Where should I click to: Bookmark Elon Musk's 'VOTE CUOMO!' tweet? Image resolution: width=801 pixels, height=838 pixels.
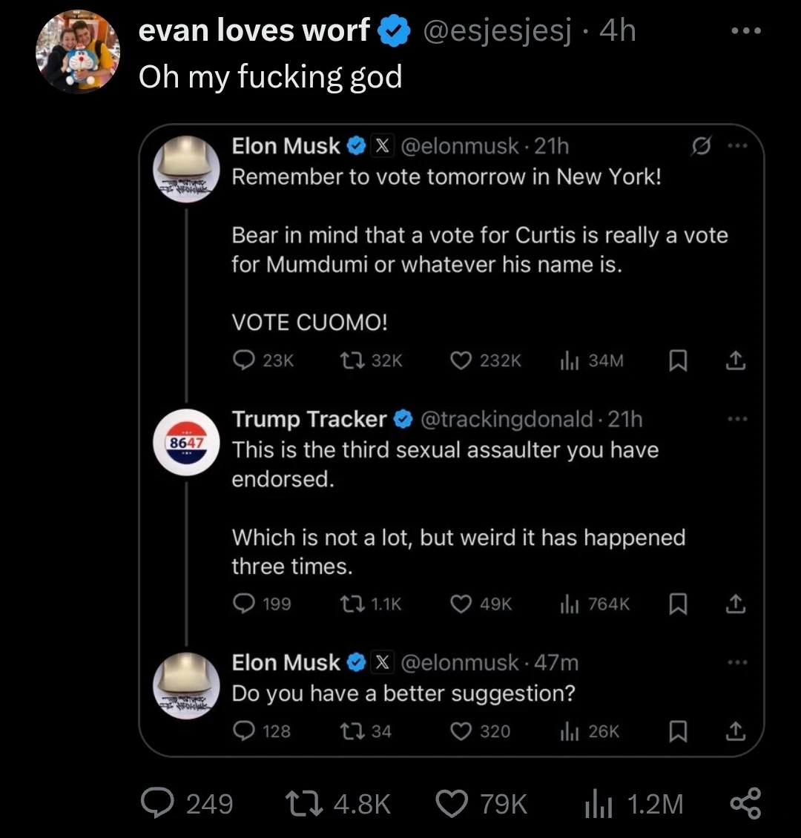click(676, 360)
